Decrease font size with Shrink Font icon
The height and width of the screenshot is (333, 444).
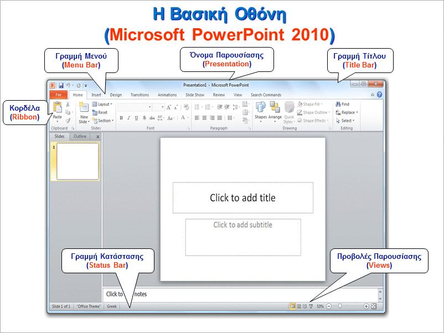[176, 107]
